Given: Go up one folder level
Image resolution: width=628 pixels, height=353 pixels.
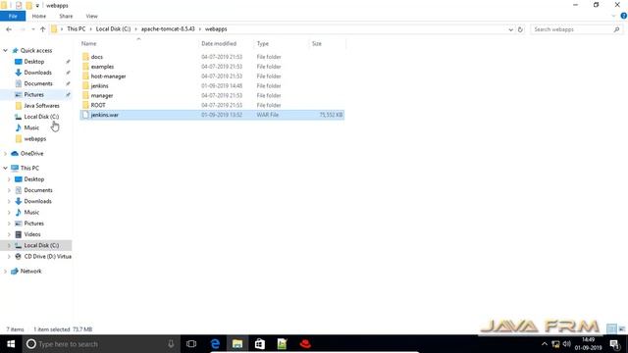Looking at the screenshot, I should 42,29.
